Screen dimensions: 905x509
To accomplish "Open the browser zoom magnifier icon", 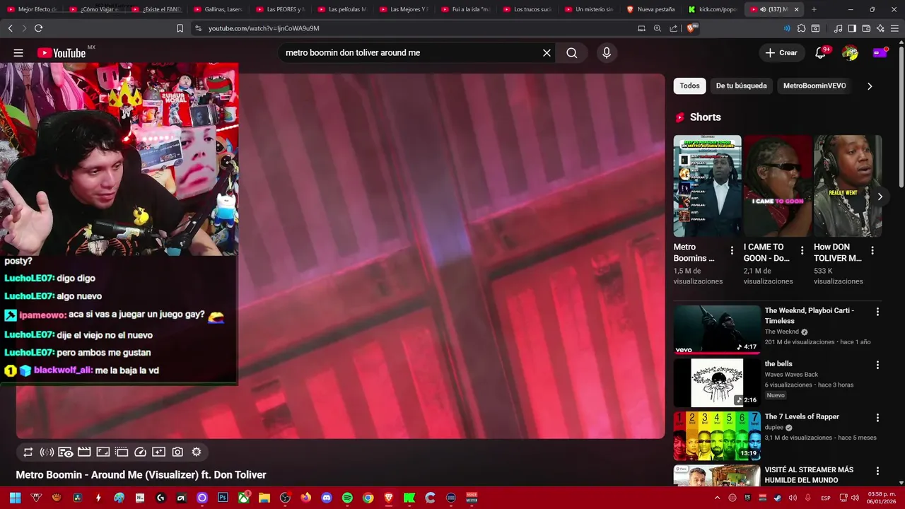I will [658, 28].
